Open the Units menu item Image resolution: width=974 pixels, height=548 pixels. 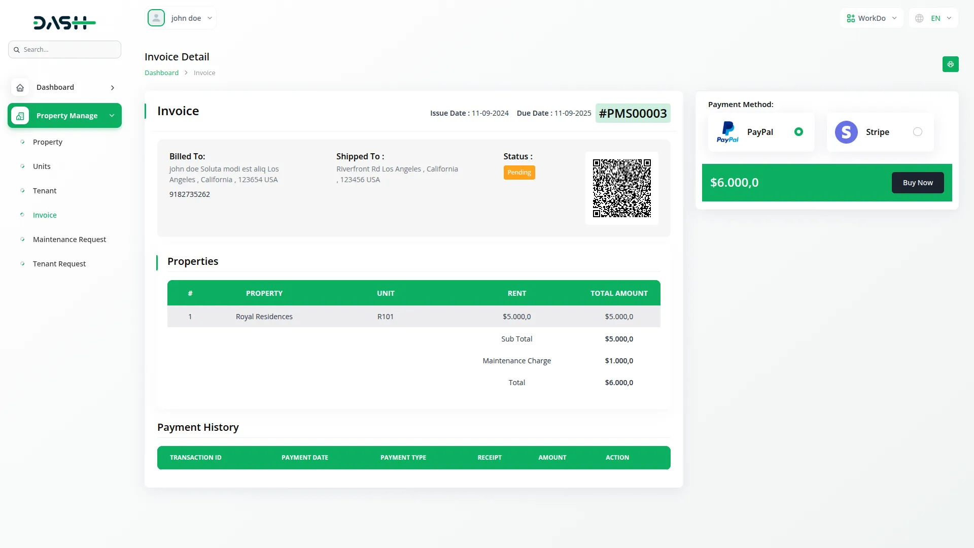click(42, 166)
